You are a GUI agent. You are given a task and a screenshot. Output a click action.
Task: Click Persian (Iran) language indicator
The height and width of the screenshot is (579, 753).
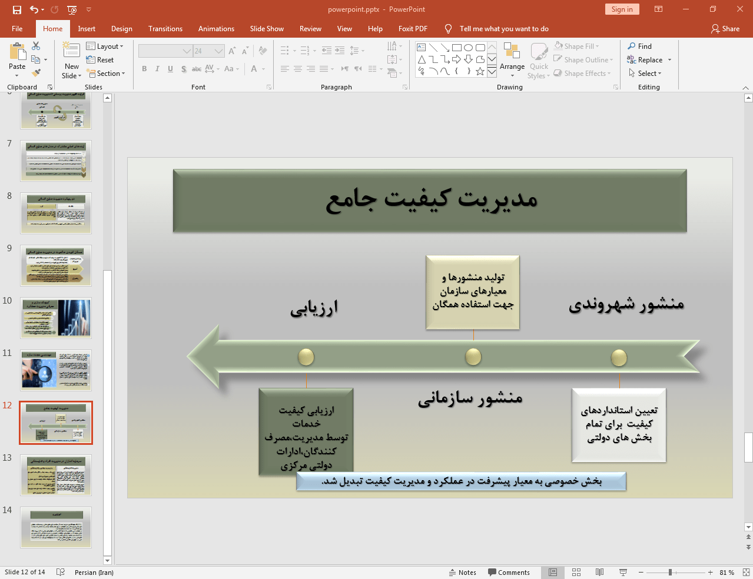(94, 573)
